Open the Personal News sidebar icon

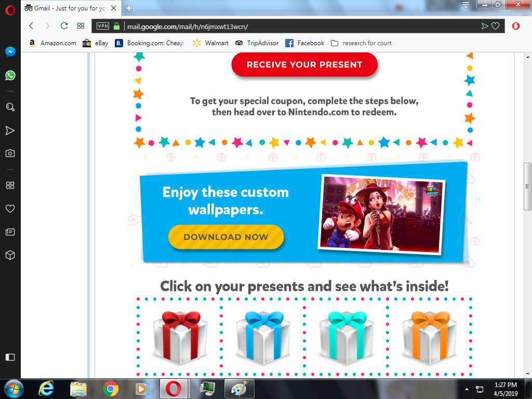10,232
